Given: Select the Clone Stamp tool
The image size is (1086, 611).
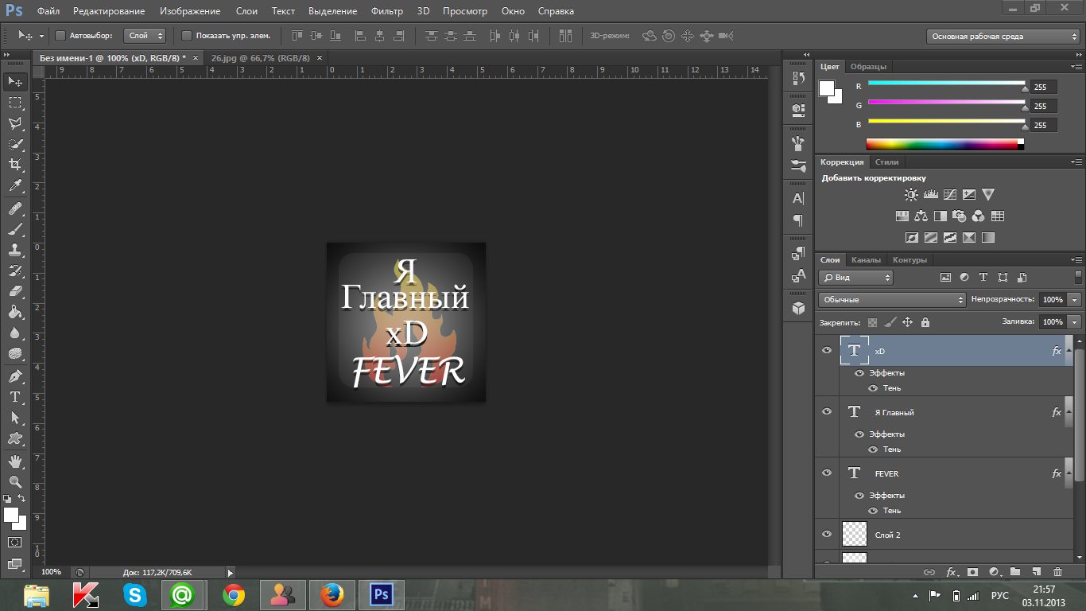Looking at the screenshot, I should tap(15, 251).
